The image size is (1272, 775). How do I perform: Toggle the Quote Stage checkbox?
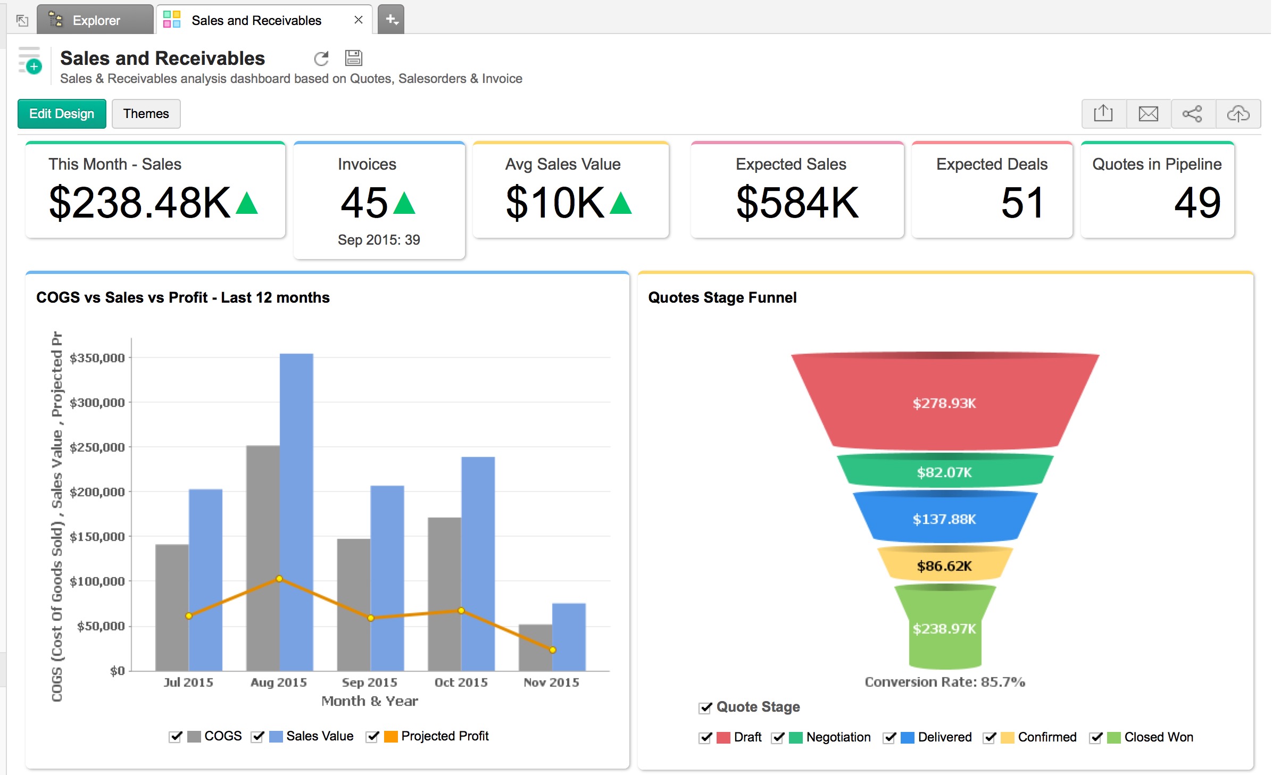pos(705,708)
